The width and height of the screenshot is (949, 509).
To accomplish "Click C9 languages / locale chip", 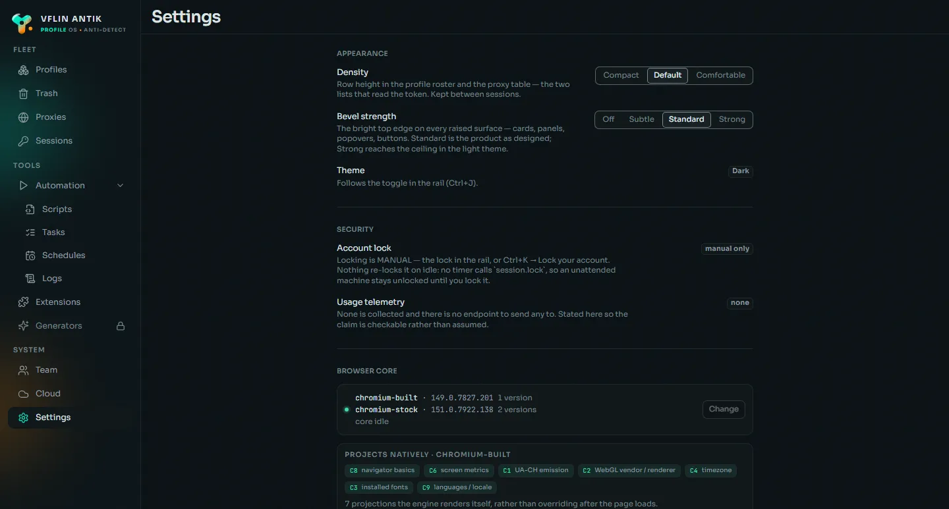I will pyautogui.click(x=457, y=487).
